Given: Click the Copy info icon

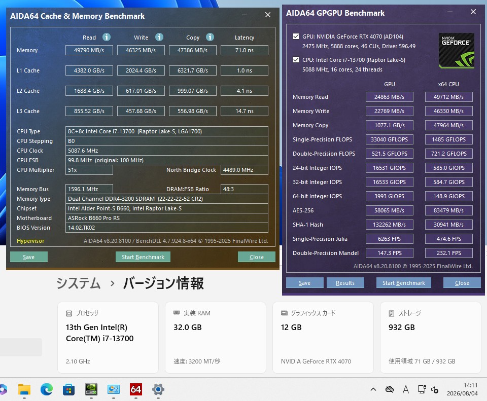Looking at the screenshot, I should pos(210,37).
